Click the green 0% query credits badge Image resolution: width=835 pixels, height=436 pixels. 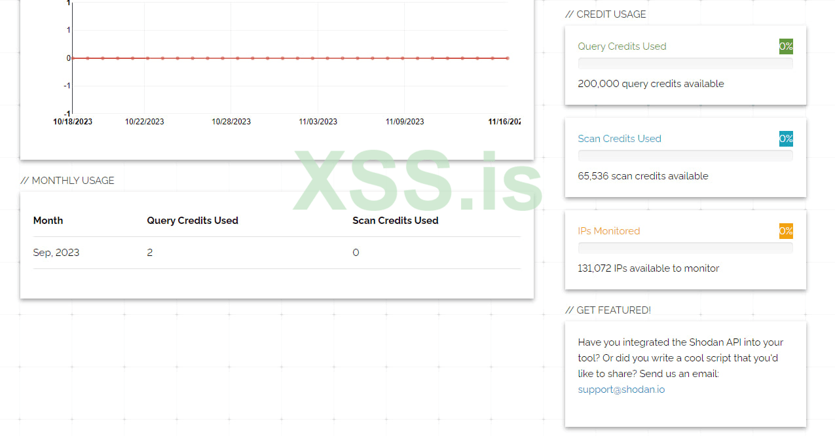786,46
